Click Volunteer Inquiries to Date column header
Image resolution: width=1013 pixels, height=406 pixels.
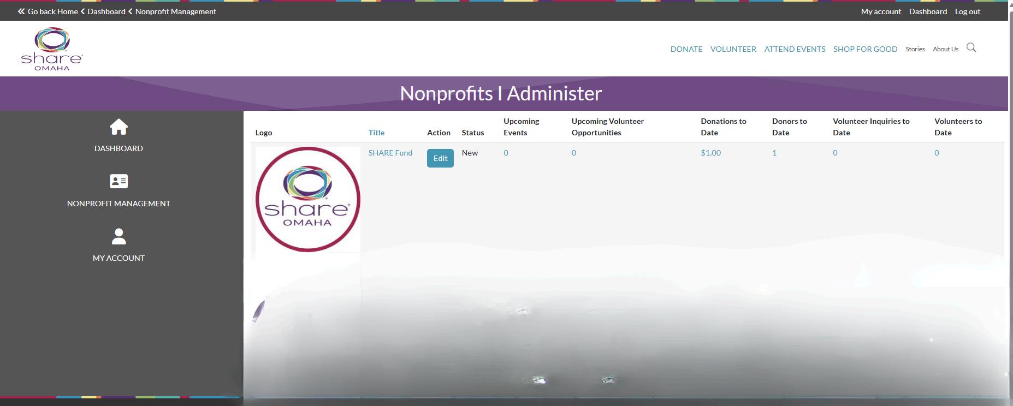pos(871,127)
